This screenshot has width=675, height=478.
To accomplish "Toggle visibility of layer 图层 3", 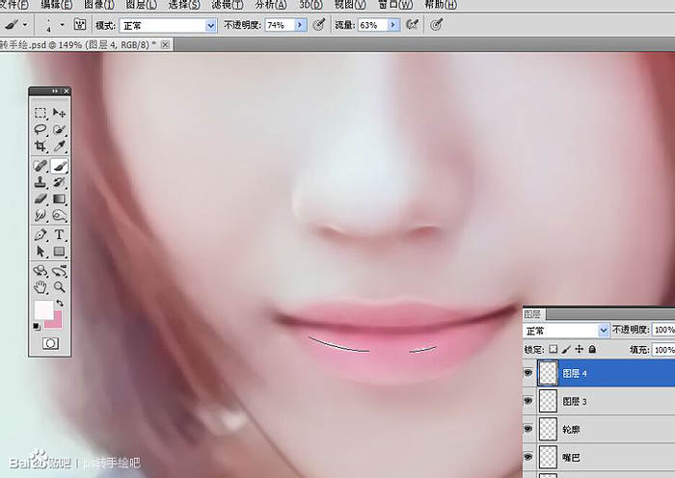I will coord(530,399).
